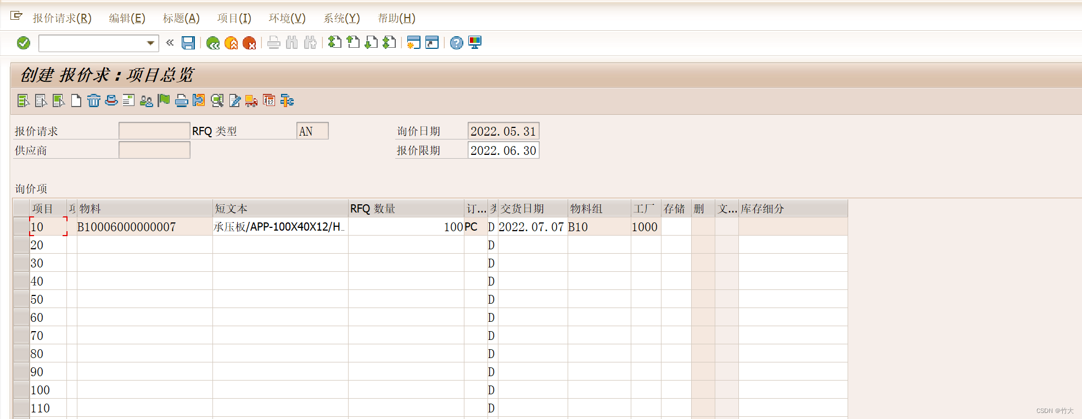Click the blank new document icon

76,100
